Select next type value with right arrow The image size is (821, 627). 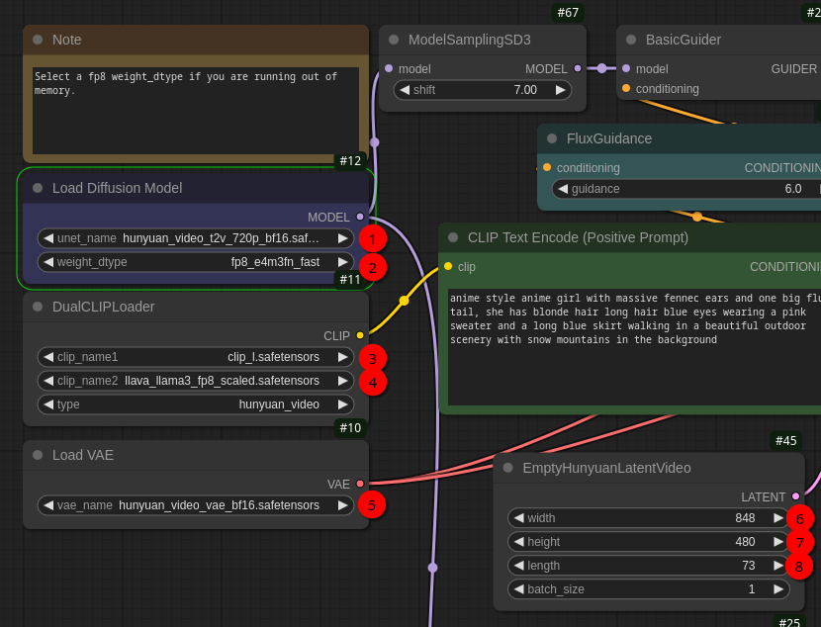coord(342,404)
